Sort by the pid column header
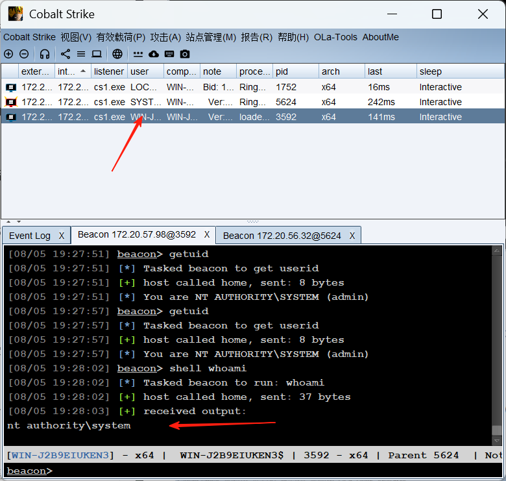506x481 pixels. coord(296,71)
